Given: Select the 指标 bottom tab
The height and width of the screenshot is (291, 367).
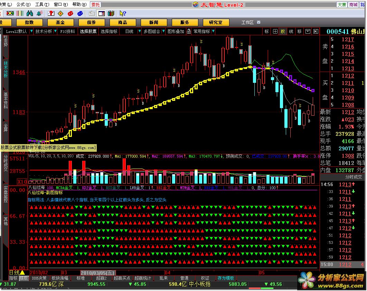Looking at the screenshot, I should pyautogui.click(x=13, y=278).
